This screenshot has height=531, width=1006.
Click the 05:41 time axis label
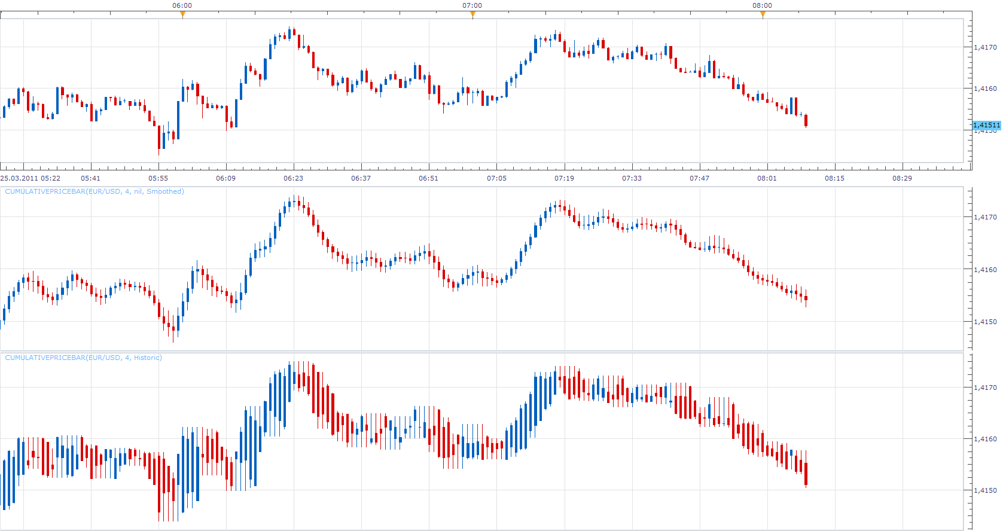[91, 178]
